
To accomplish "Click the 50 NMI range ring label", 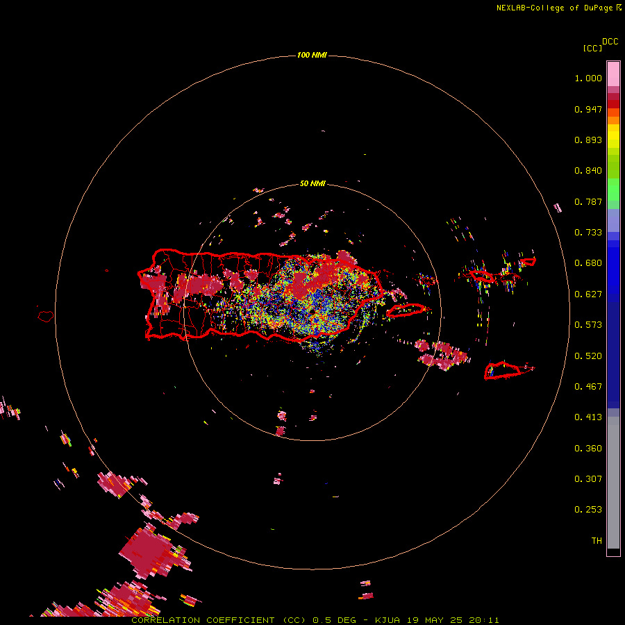I will (312, 184).
